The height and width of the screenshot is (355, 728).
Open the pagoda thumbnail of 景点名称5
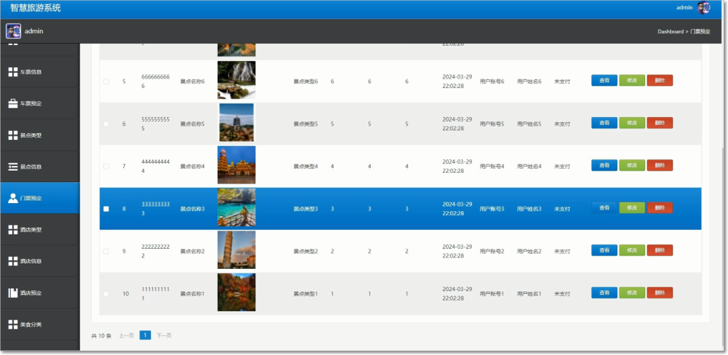[237, 122]
